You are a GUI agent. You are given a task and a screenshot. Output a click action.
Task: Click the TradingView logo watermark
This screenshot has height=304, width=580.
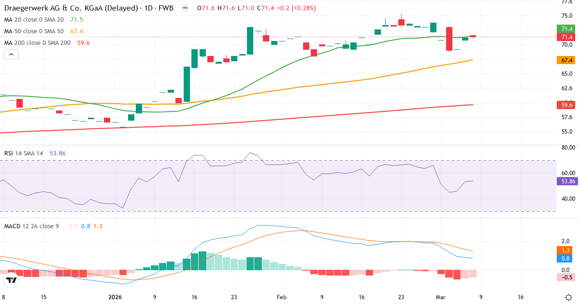pyautogui.click(x=11, y=280)
